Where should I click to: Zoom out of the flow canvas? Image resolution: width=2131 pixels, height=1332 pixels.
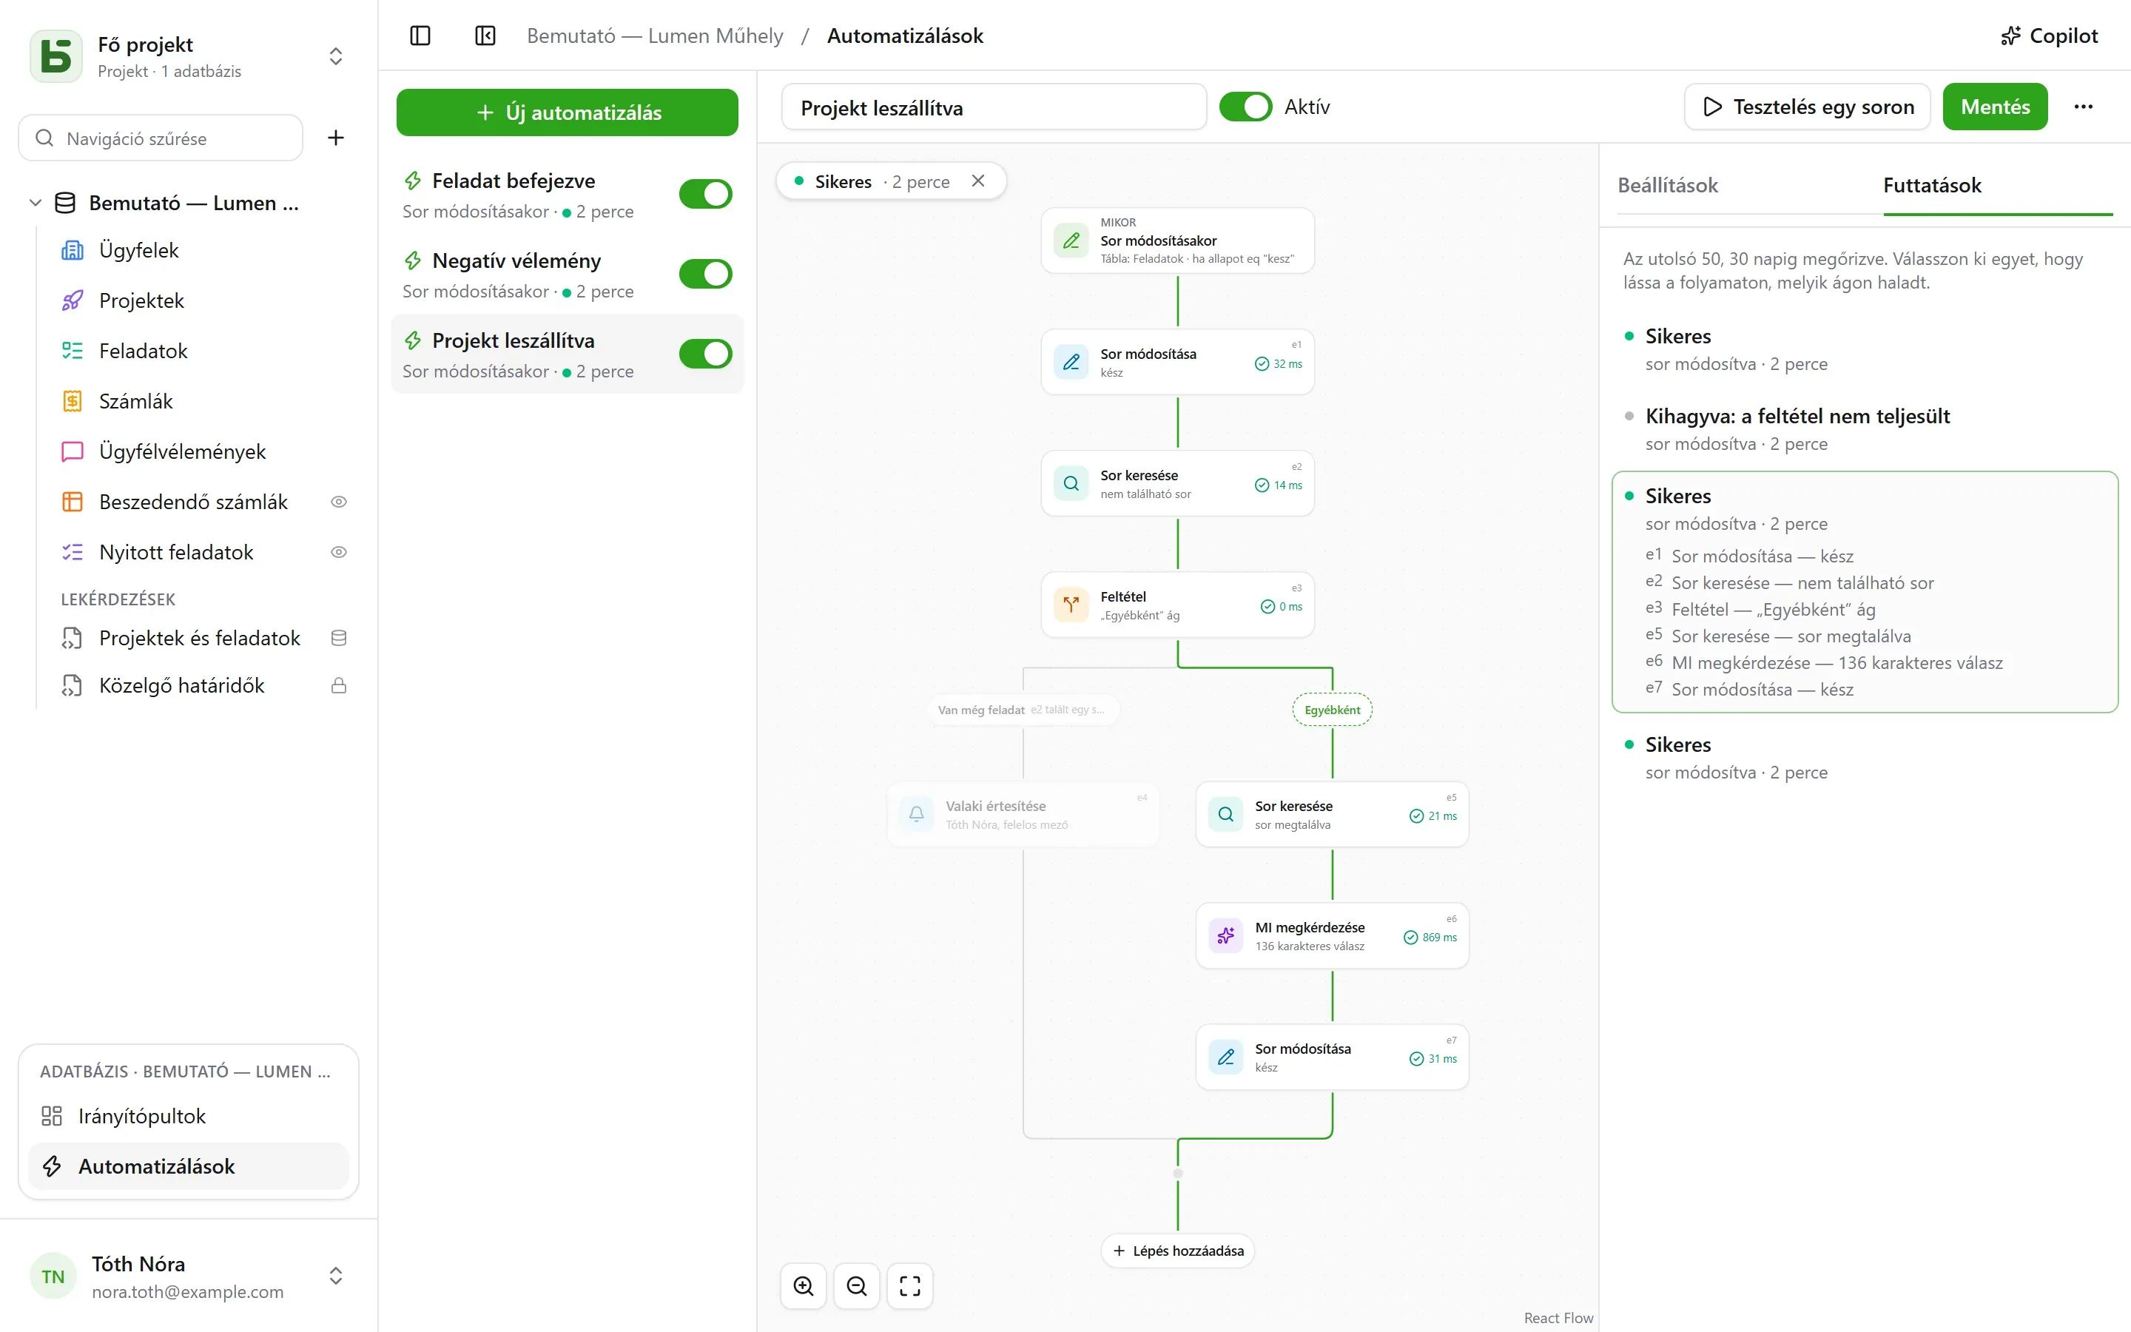coord(857,1286)
